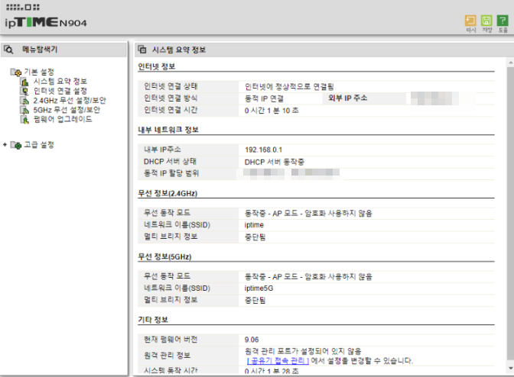The width and height of the screenshot is (514, 377).
Task: Select the 고급 설정 tree label
Action: [39, 145]
